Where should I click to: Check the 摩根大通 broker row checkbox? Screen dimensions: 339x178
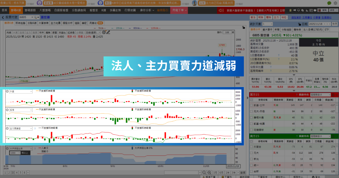point(251,118)
